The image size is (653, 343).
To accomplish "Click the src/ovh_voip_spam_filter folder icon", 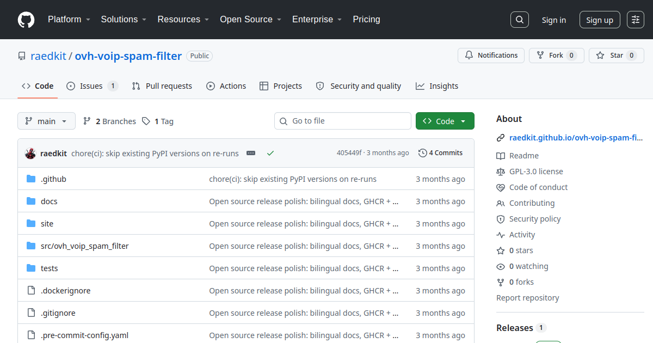I will point(31,246).
